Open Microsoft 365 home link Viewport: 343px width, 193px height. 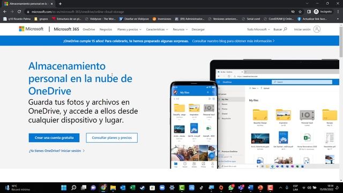coord(66,29)
